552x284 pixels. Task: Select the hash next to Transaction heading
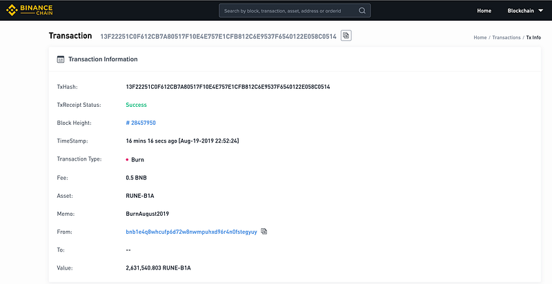click(x=218, y=37)
